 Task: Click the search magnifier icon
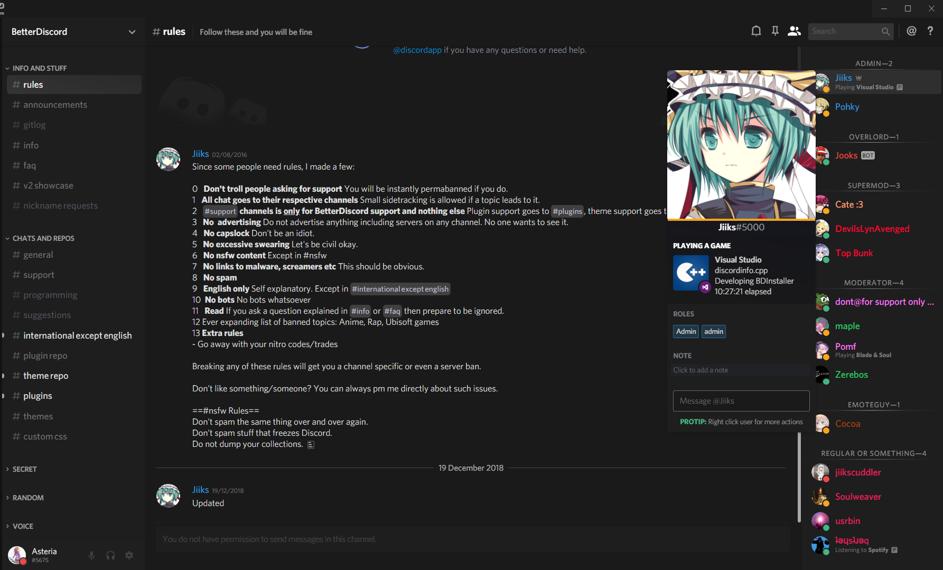pyautogui.click(x=886, y=32)
